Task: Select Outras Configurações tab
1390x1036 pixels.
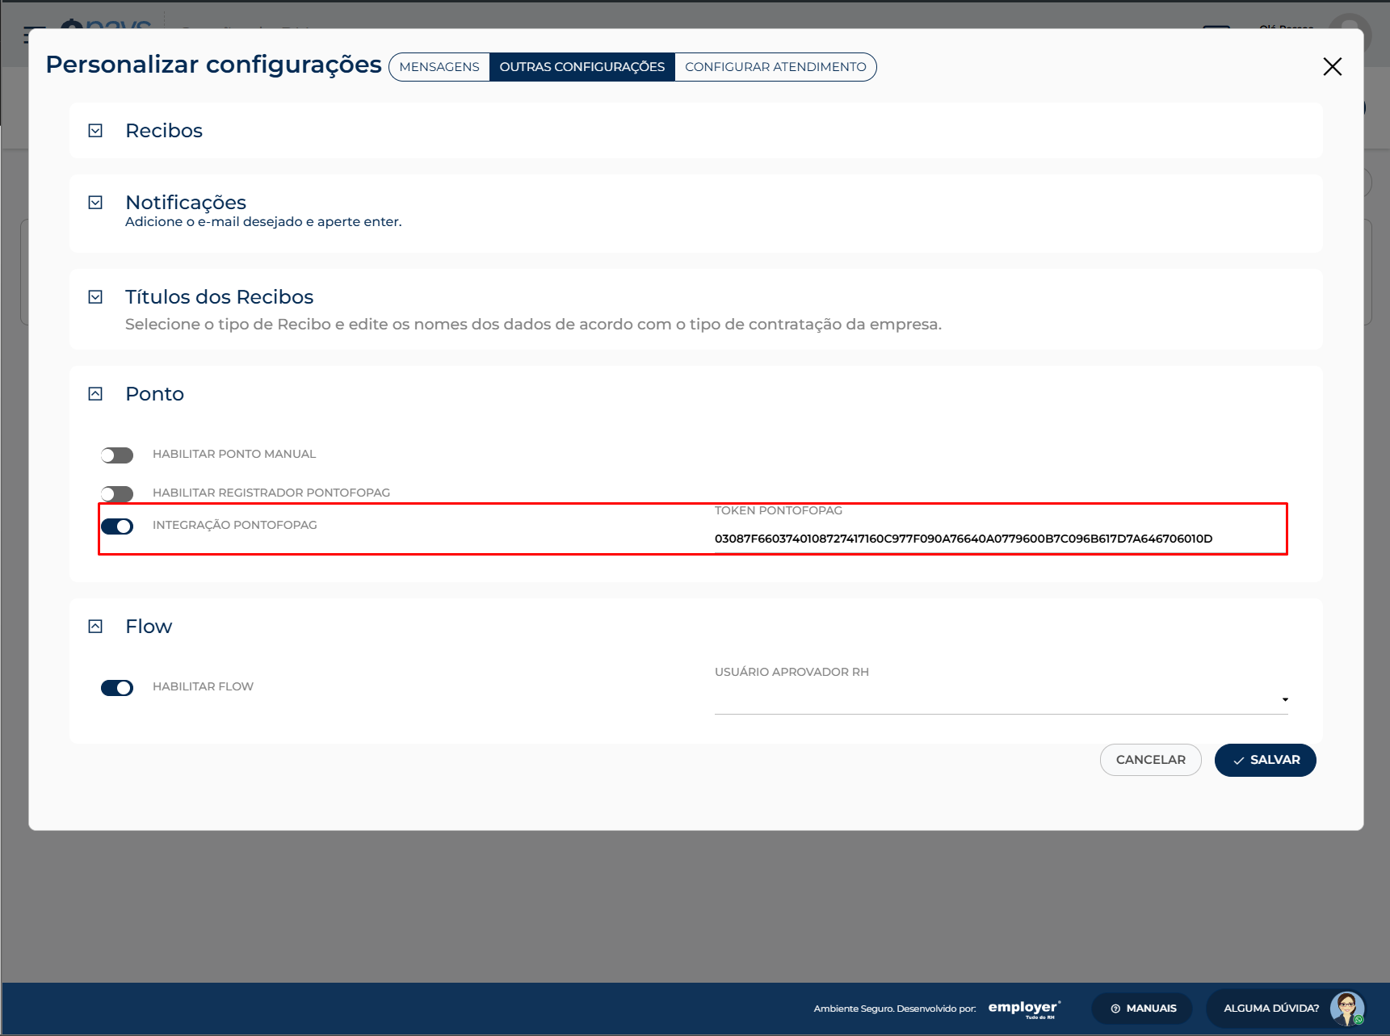Action: pos(582,67)
